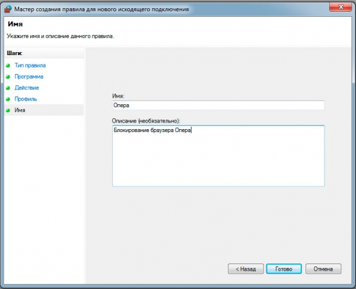Viewport: 356px width, 289px height.
Task: Click the green bullet beside Действие
Action: tap(8, 88)
